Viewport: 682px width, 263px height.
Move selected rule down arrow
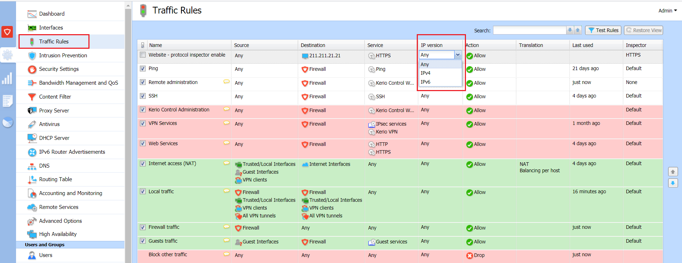tap(673, 183)
